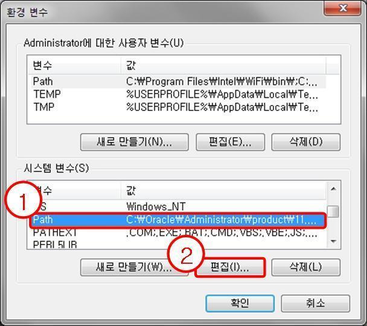Click 삭제(D) for user variables
The image size is (367, 326).
coord(305,142)
